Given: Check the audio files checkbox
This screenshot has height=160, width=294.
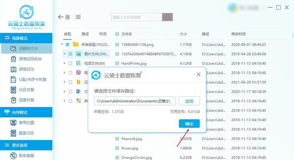Looking at the screenshot, I should coord(70,73).
